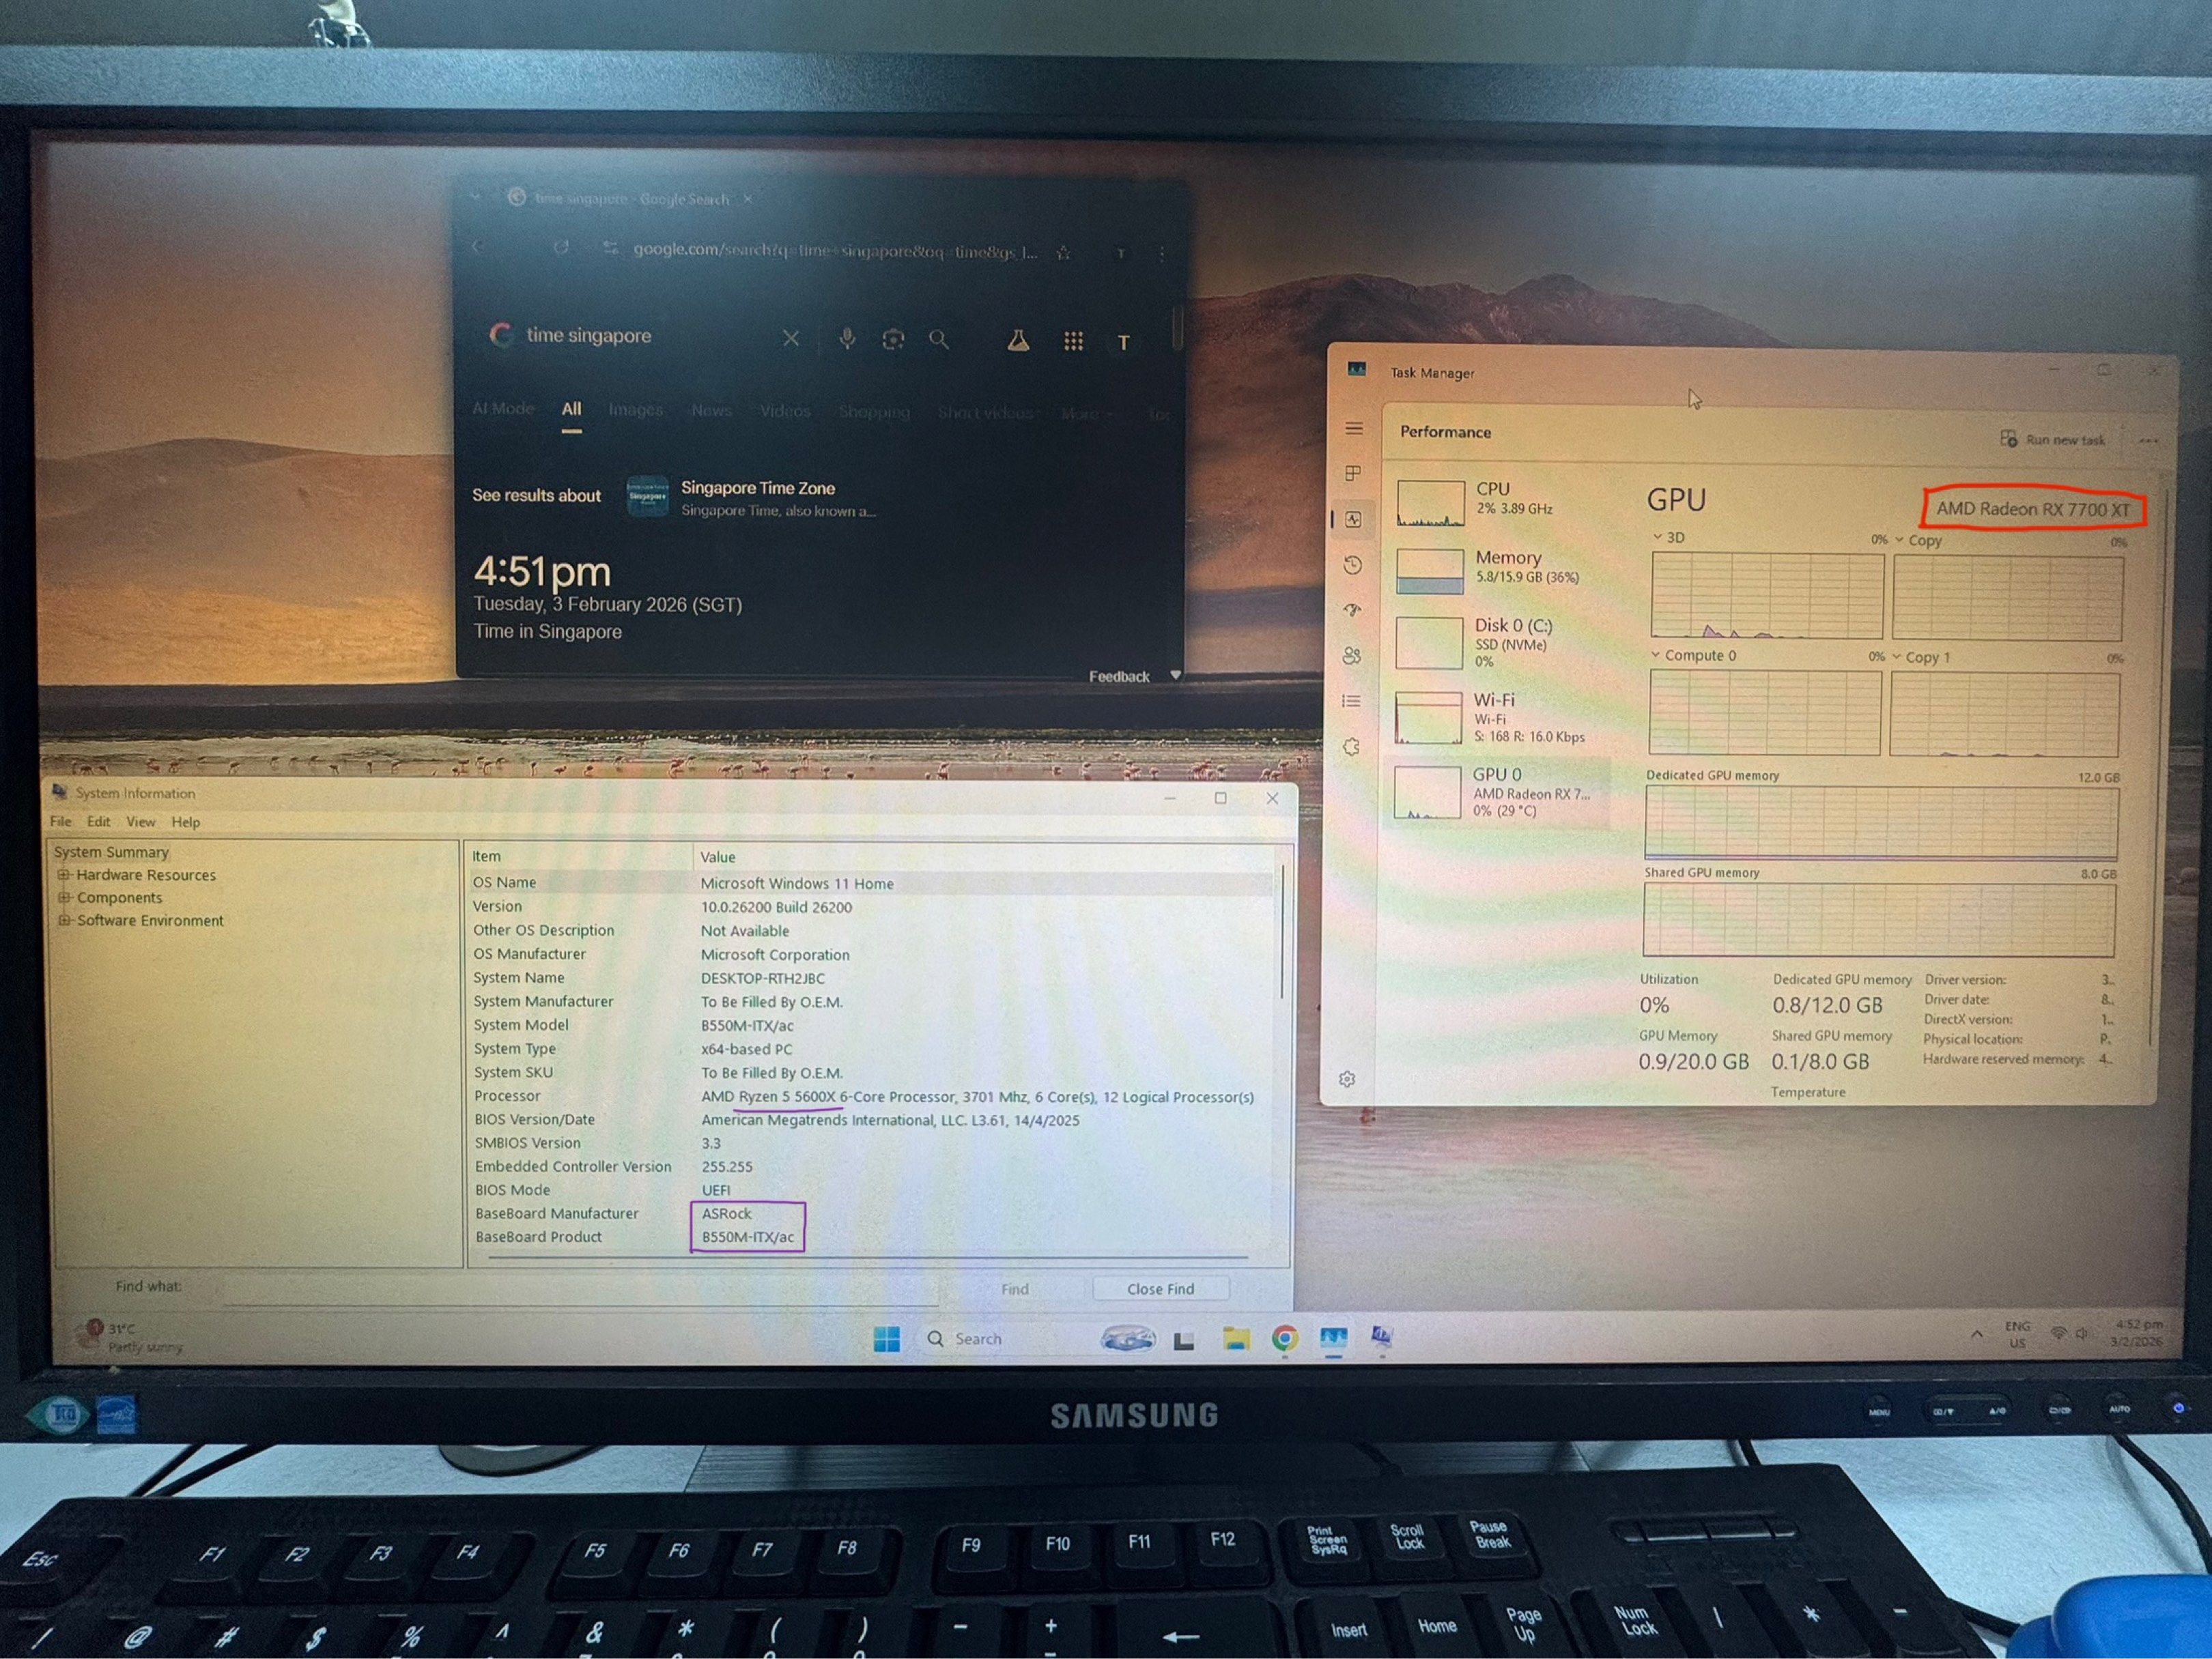This screenshot has width=2212, height=1659.
Task: Expand Components tree node
Action: pos(64,897)
